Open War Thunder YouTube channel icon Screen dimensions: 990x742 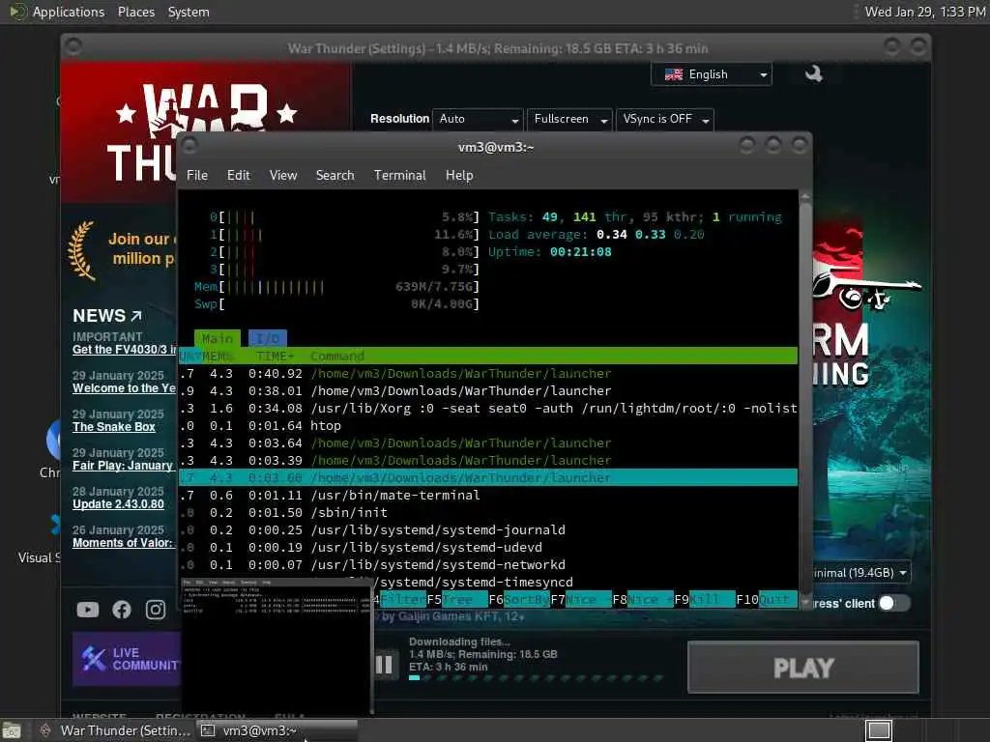[x=88, y=610]
